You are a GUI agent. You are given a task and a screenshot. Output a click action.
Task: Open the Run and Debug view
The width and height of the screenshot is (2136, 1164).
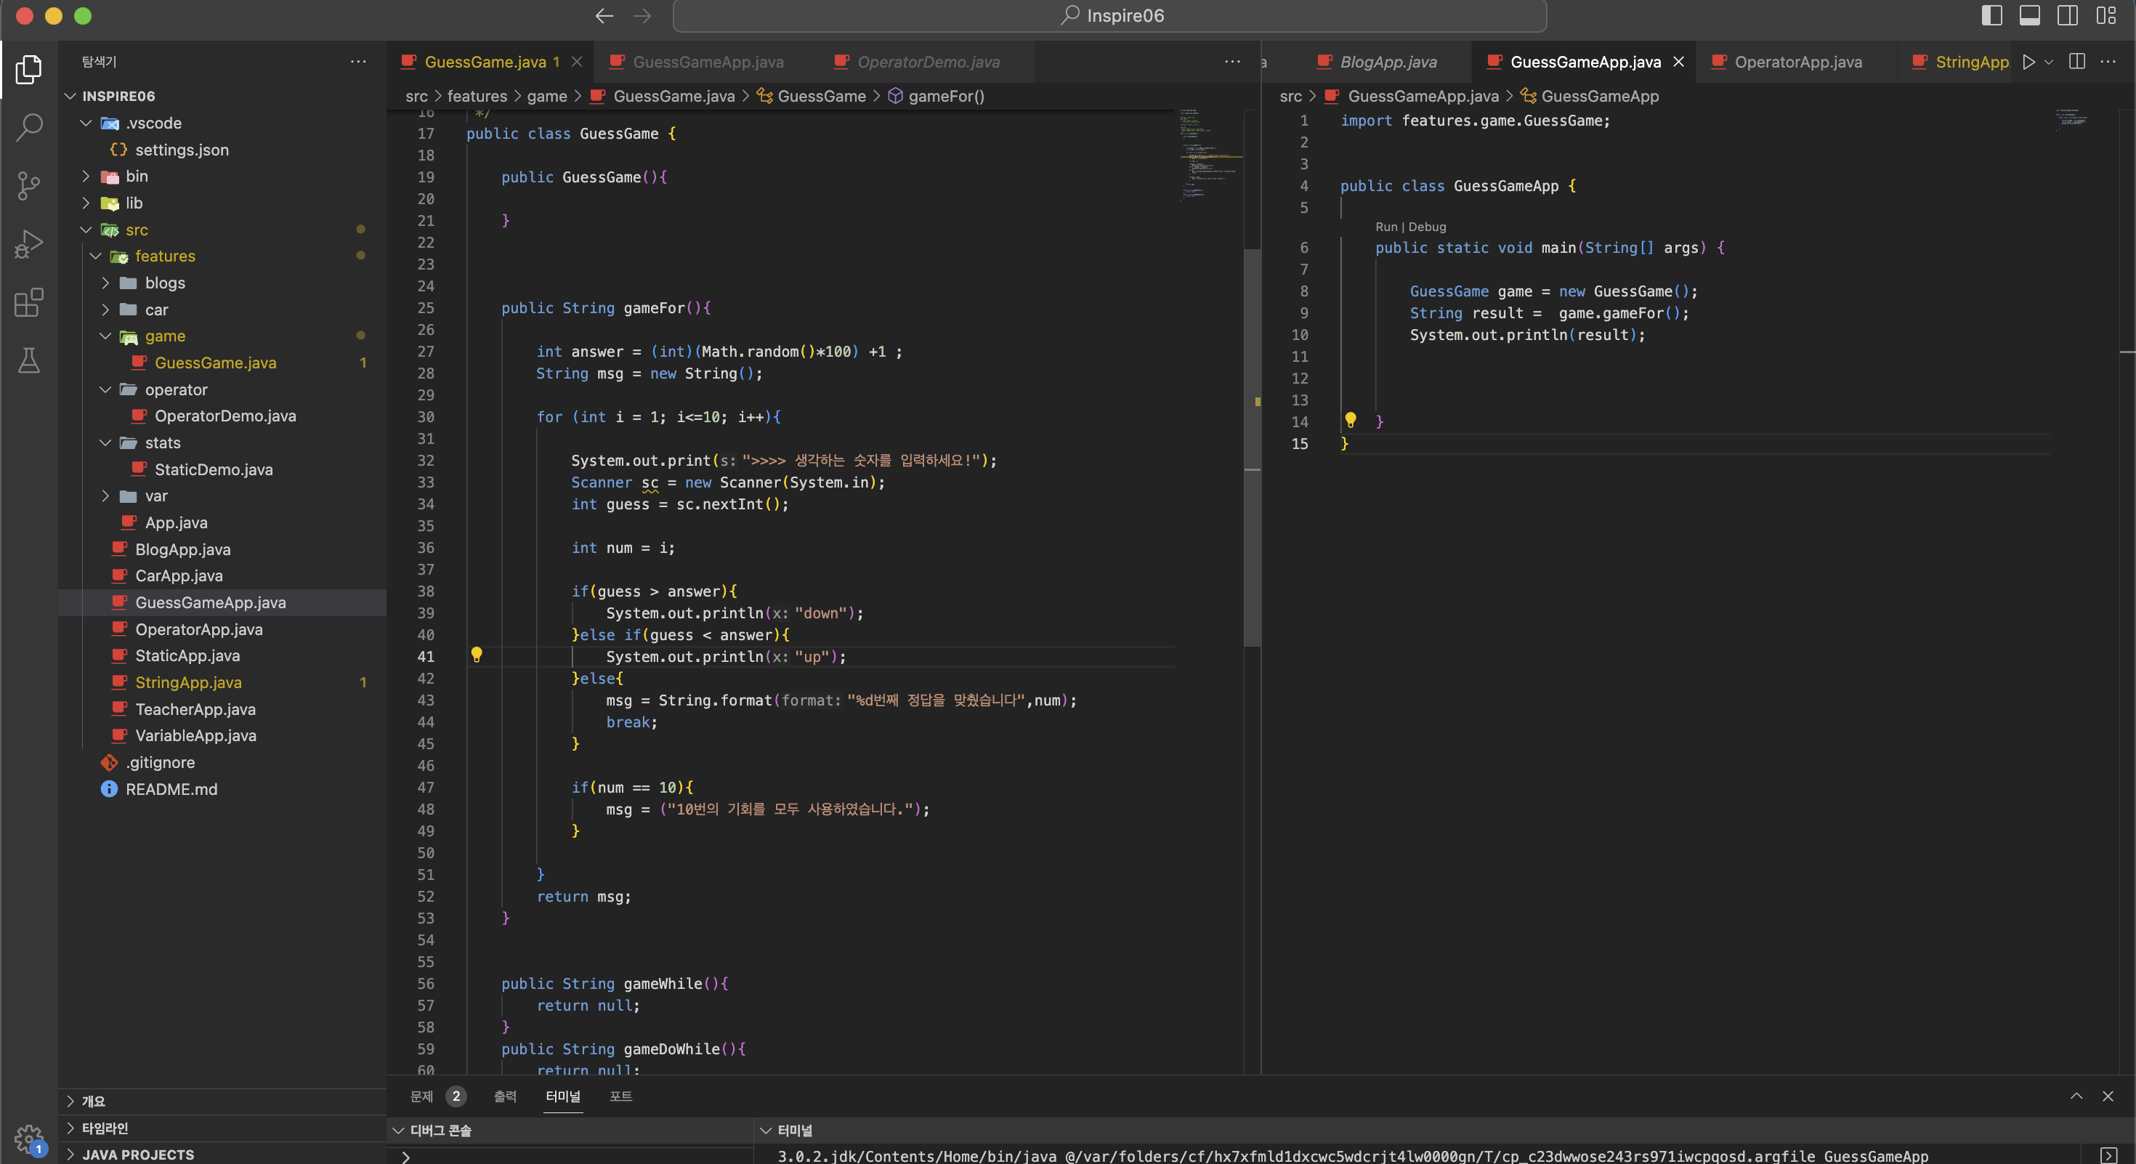[x=29, y=245]
